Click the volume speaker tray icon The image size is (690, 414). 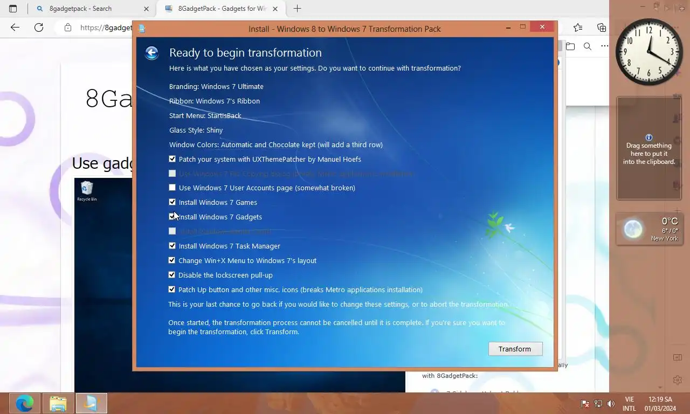click(x=611, y=403)
